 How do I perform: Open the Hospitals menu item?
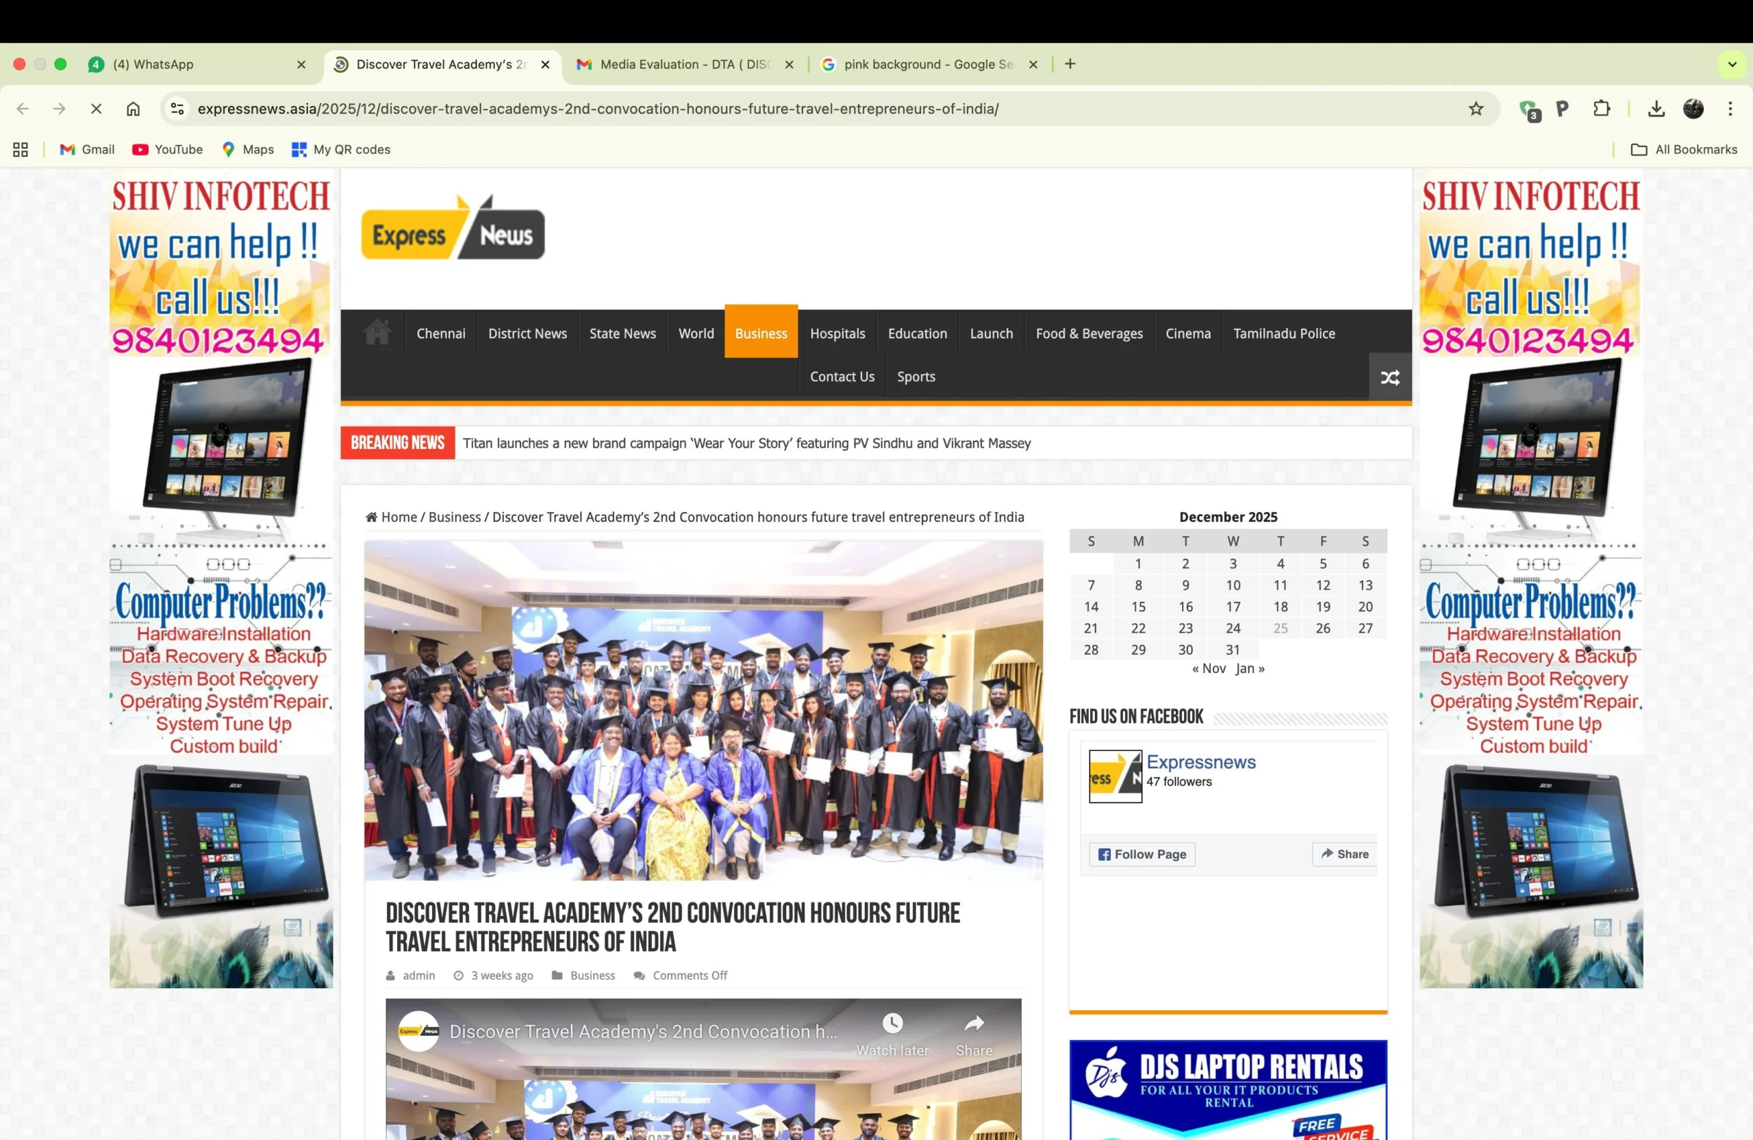click(837, 333)
